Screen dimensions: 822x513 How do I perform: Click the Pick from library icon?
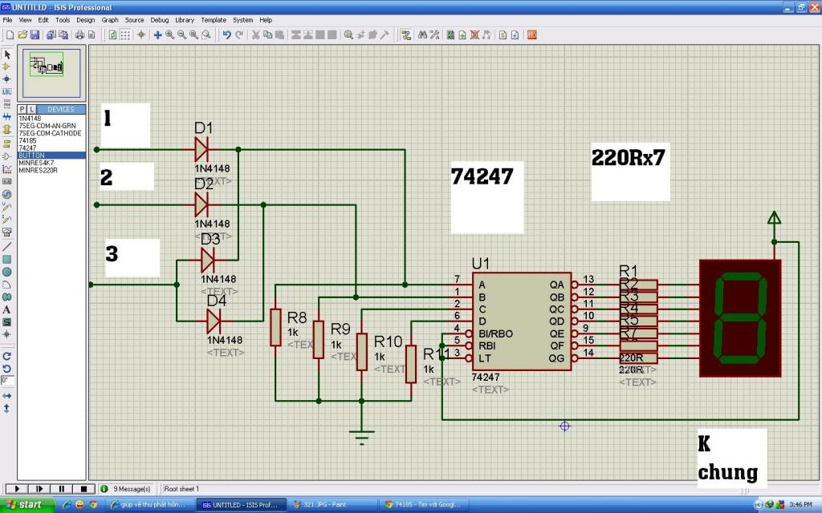point(348,35)
